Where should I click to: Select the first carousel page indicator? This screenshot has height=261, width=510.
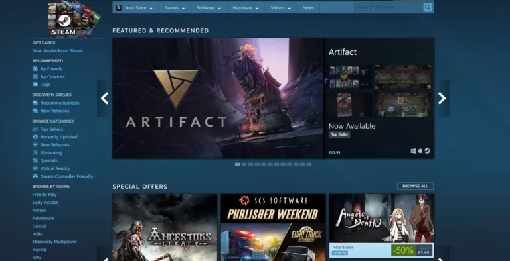238,164
